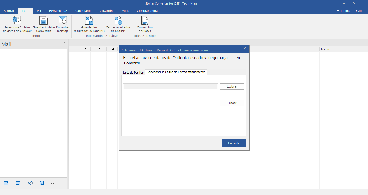Select Seleccionar la Casilla de Correo manualmente tab
The height and width of the screenshot is (195, 368).
(x=176, y=72)
